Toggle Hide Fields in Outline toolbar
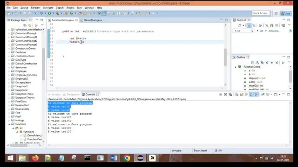 (x=262, y=63)
